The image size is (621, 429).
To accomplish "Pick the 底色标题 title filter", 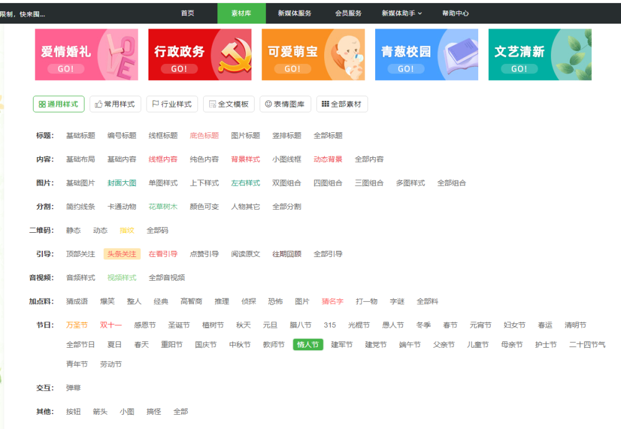I will coord(204,135).
